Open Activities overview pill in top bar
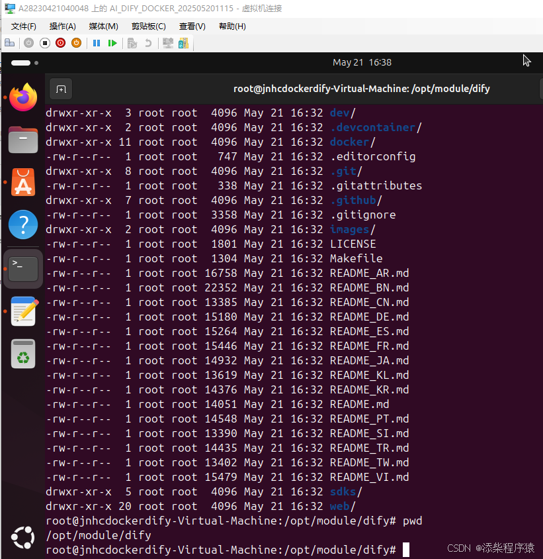 [x=21, y=63]
